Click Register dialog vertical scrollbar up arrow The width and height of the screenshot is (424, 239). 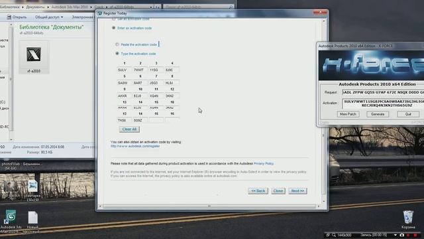click(x=324, y=21)
